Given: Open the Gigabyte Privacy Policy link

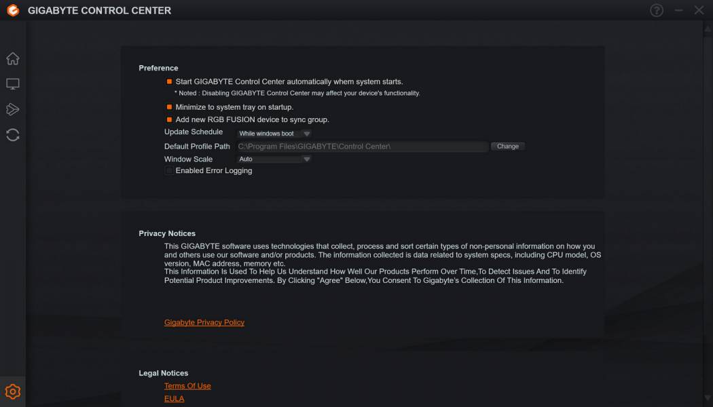Looking at the screenshot, I should [x=204, y=322].
